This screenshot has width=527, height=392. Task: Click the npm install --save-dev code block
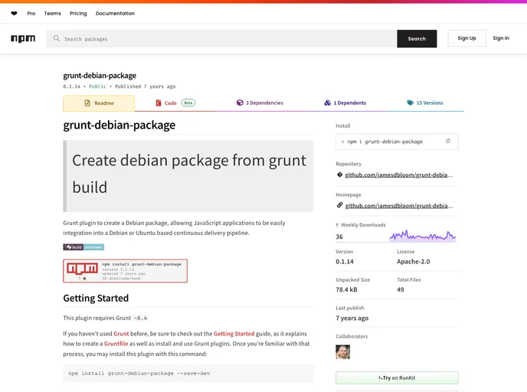[188, 373]
